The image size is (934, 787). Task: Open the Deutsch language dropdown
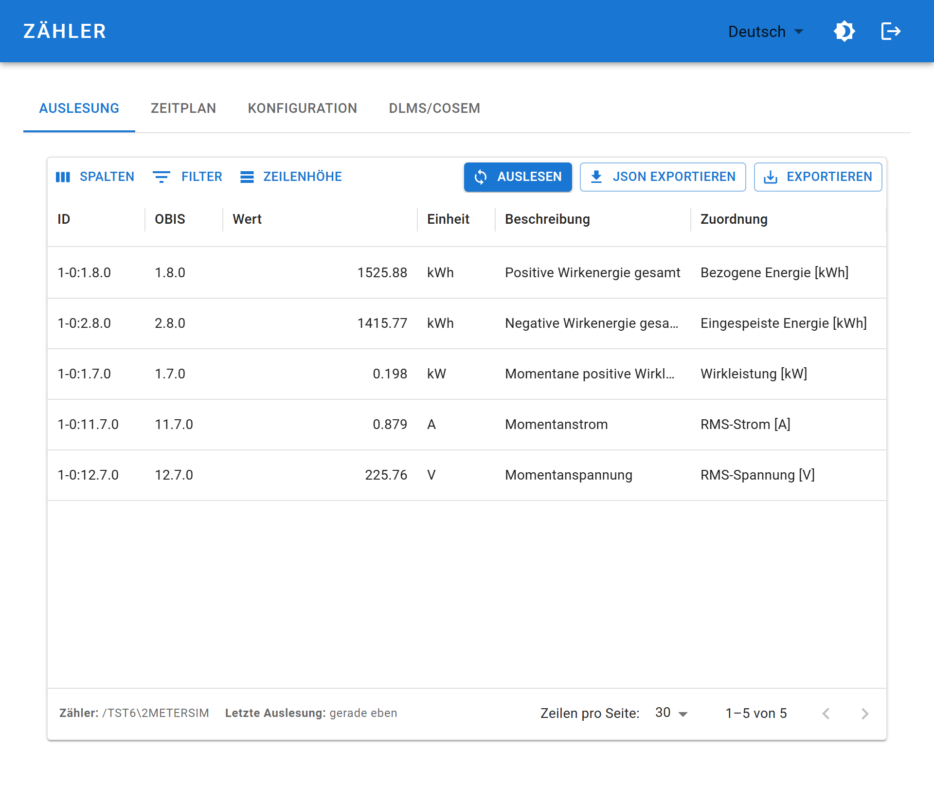[766, 32]
